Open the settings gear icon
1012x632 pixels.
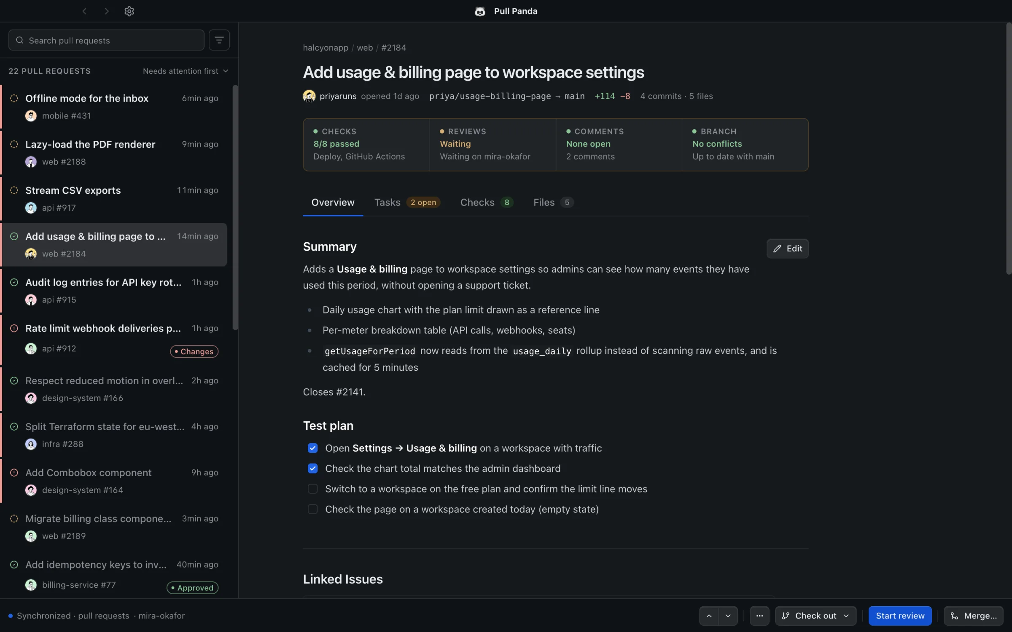tap(129, 11)
